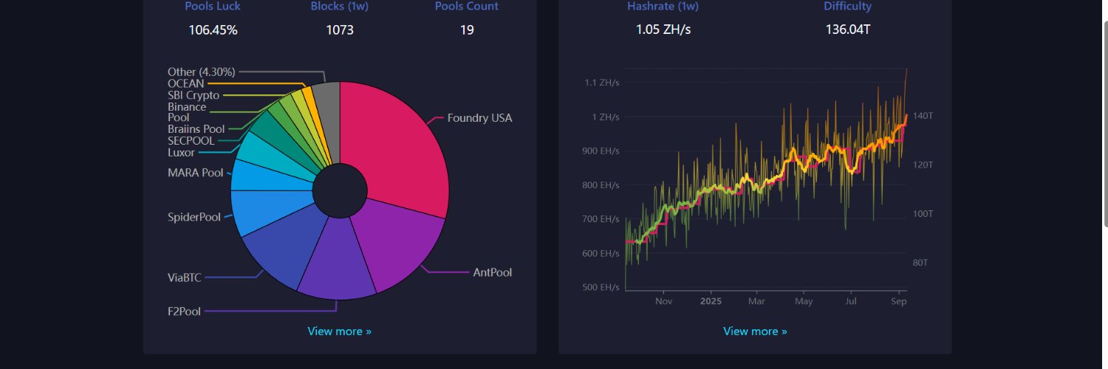Image resolution: width=1108 pixels, height=369 pixels.
Task: Click the SpiderPool label
Action: [196, 217]
